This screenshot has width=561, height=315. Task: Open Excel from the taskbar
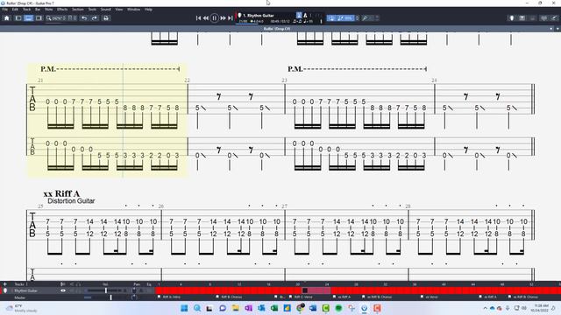[274, 308]
